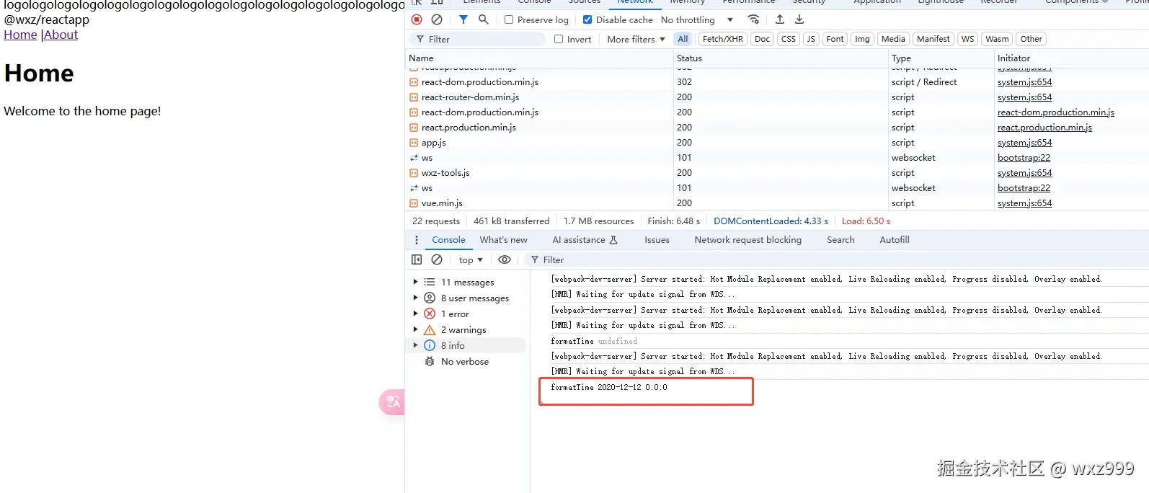Open the AI assistance tab
The width and height of the screenshot is (1149, 493).
[x=585, y=240]
